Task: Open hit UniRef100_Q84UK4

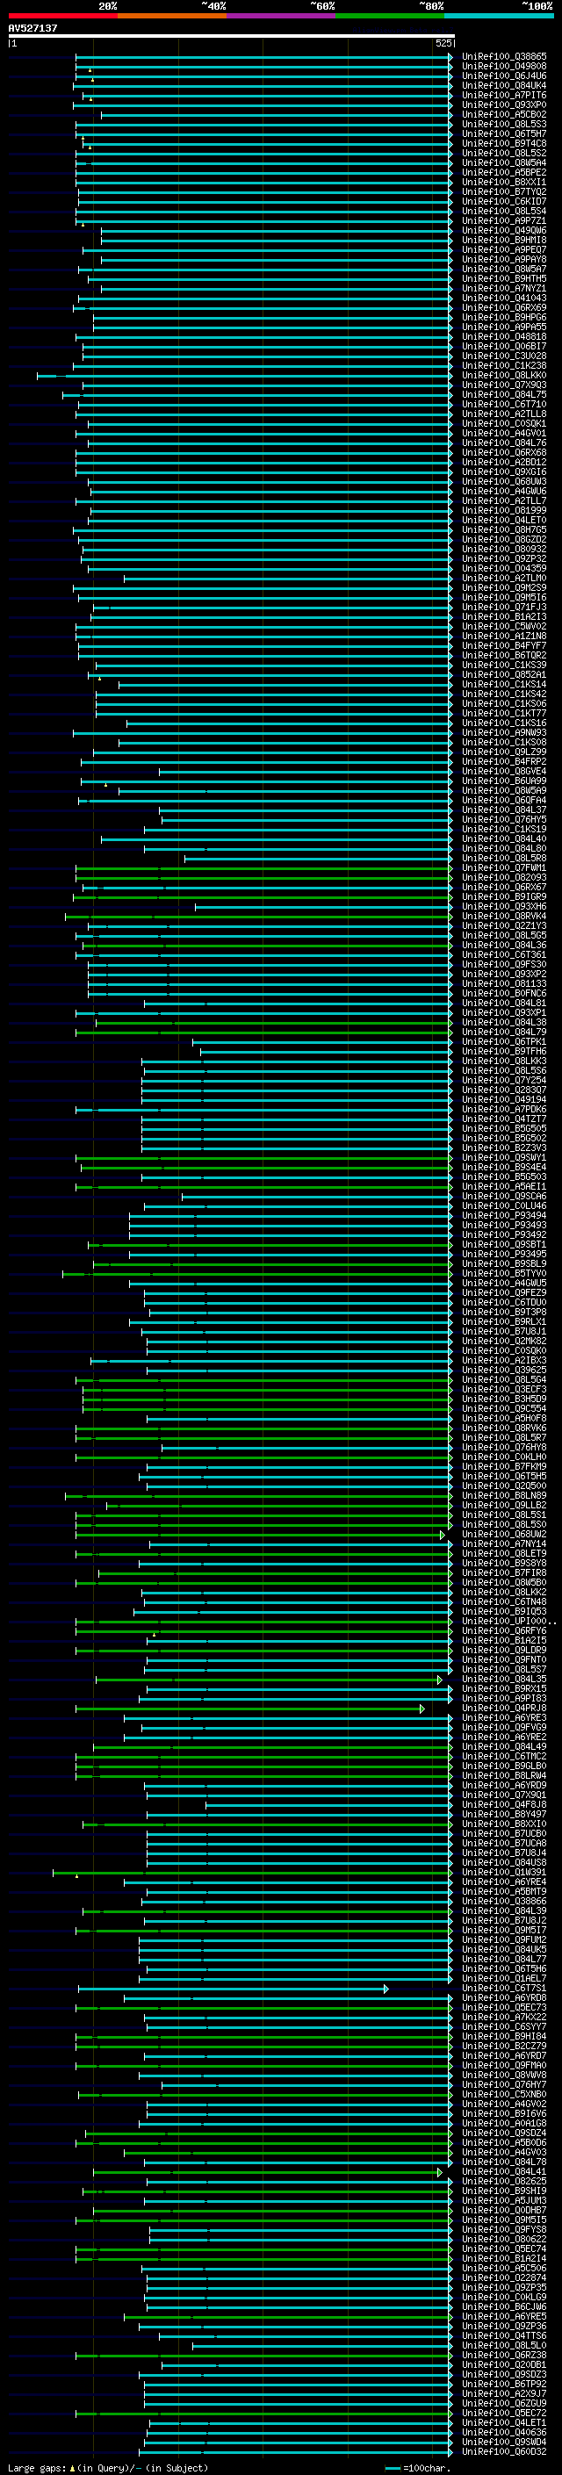Action: (x=504, y=85)
